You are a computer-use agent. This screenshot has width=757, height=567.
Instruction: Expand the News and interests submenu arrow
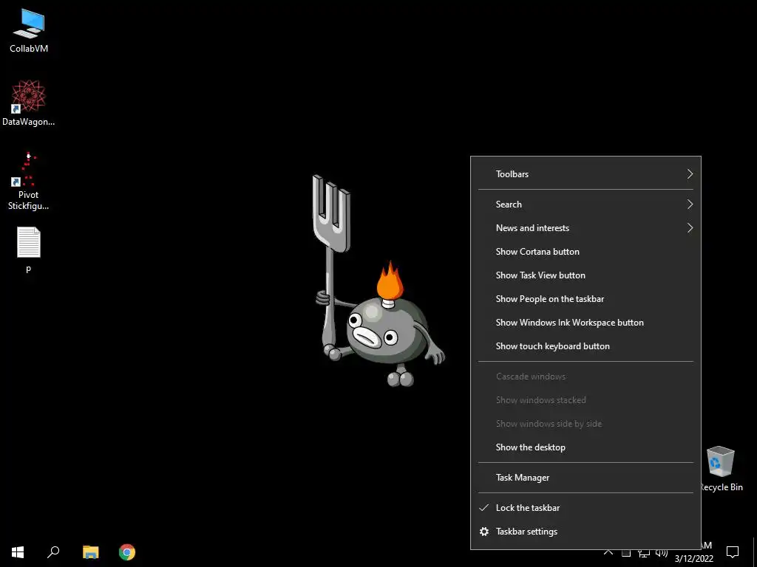(x=690, y=228)
